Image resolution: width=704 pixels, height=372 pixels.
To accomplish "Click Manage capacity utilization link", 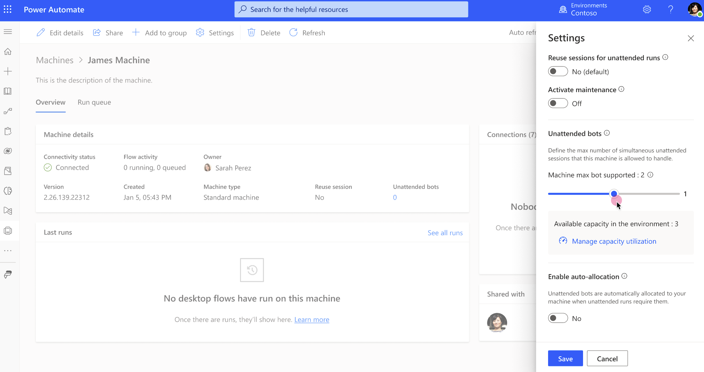I will click(x=614, y=241).
